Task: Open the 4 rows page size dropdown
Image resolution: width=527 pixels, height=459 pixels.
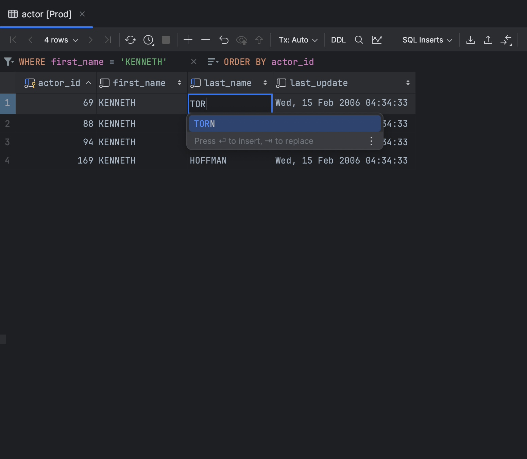Action: pos(61,40)
